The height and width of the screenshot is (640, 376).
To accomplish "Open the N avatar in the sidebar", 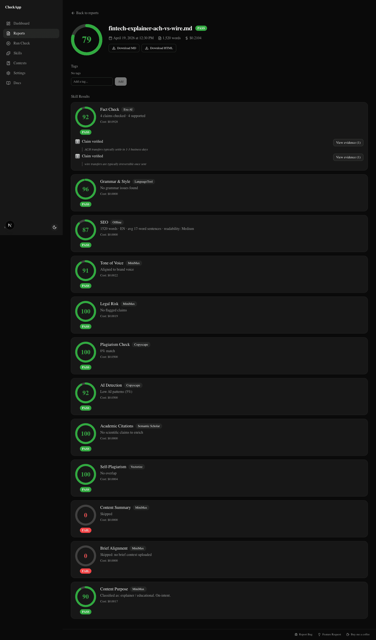I will click(x=10, y=225).
